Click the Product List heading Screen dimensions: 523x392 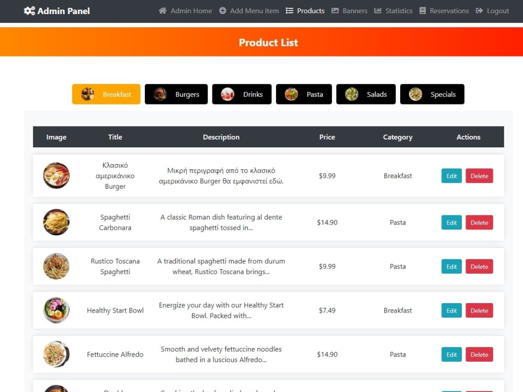point(268,42)
